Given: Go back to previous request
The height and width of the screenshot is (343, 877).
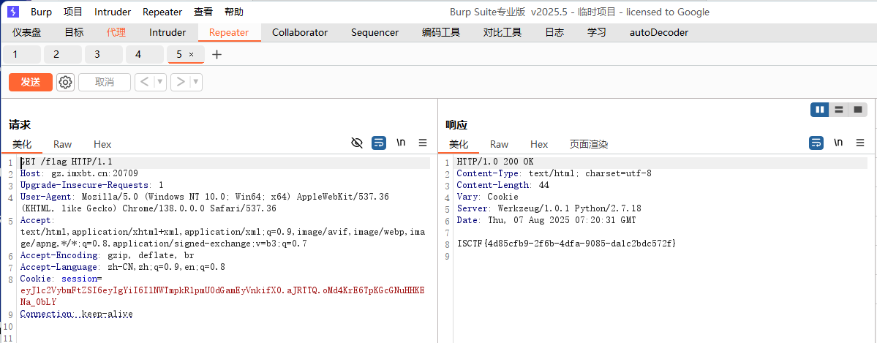Looking at the screenshot, I should pos(144,83).
